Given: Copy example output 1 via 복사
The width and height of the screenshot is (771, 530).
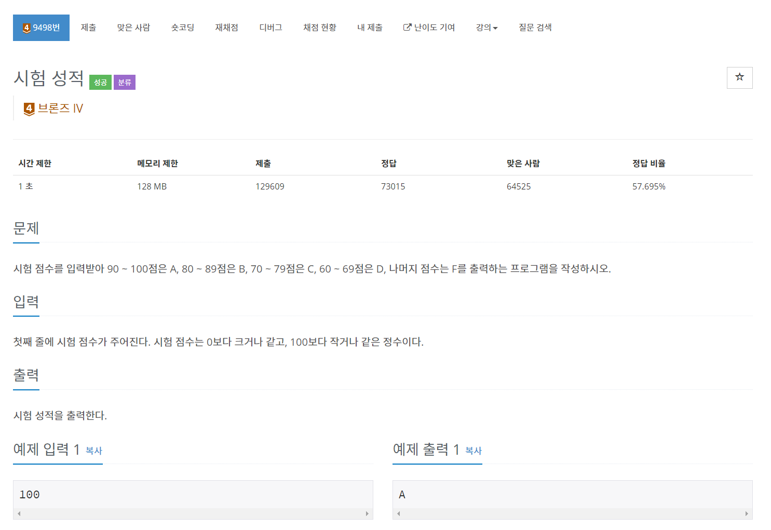Looking at the screenshot, I should pos(474,451).
